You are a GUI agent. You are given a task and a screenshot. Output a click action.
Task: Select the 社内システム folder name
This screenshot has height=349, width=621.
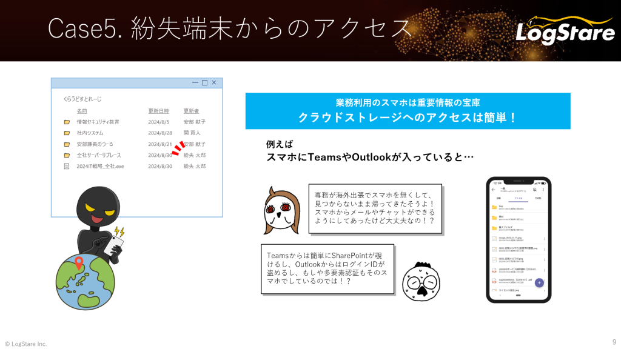90,133
